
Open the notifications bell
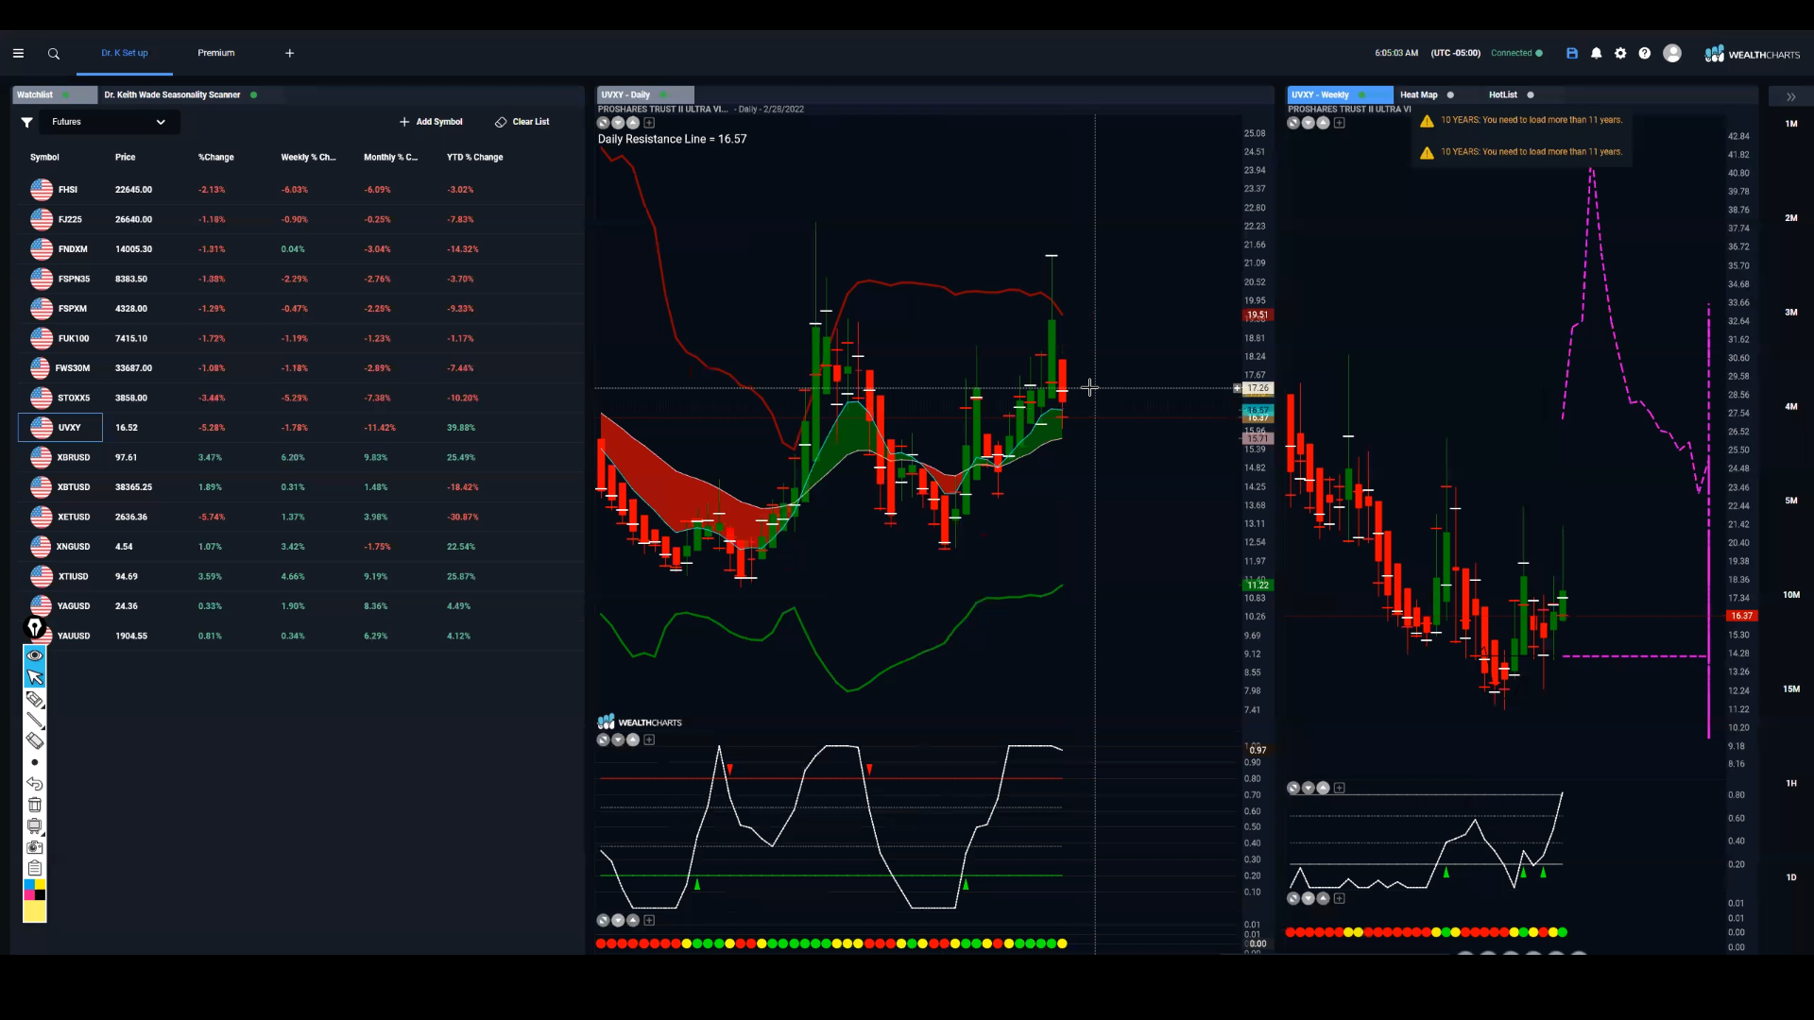pos(1597,54)
